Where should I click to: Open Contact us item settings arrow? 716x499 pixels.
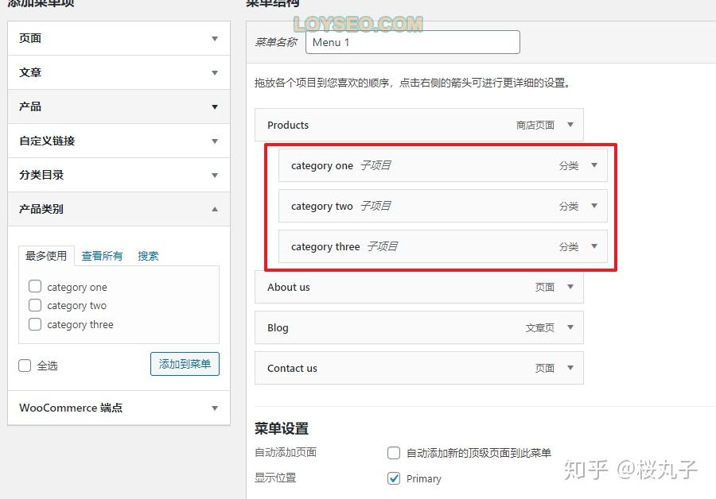(x=570, y=368)
